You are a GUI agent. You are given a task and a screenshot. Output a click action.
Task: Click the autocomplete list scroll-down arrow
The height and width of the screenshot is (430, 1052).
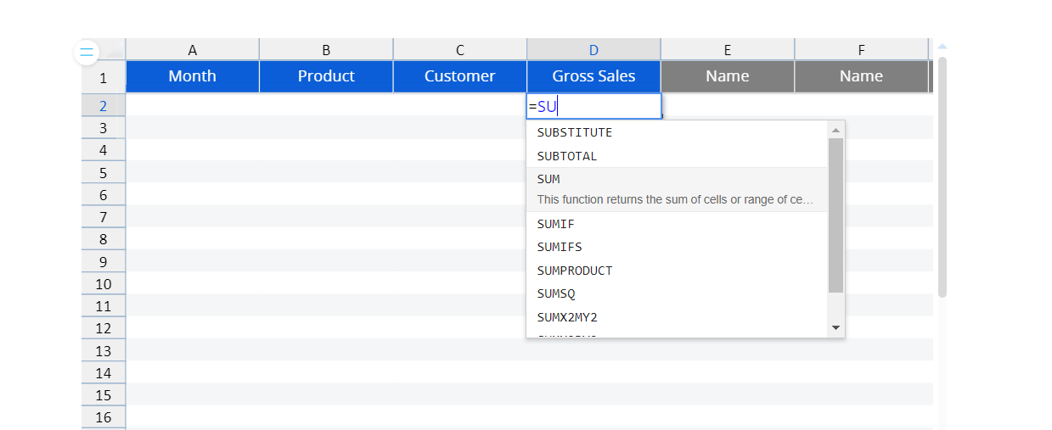835,327
